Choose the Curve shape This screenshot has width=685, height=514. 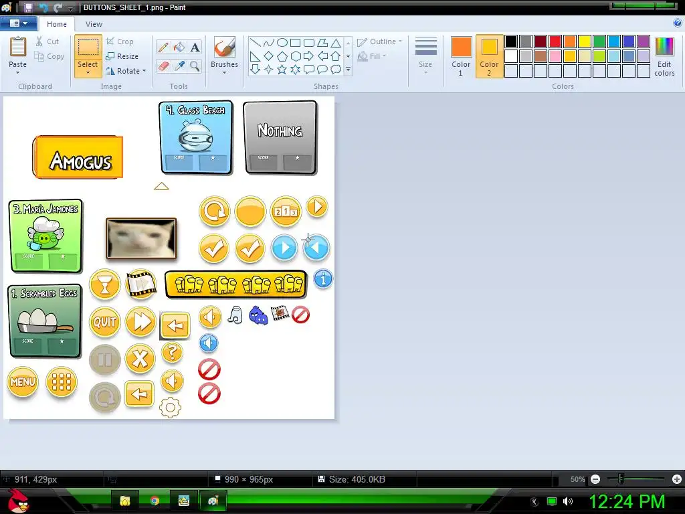click(x=269, y=42)
